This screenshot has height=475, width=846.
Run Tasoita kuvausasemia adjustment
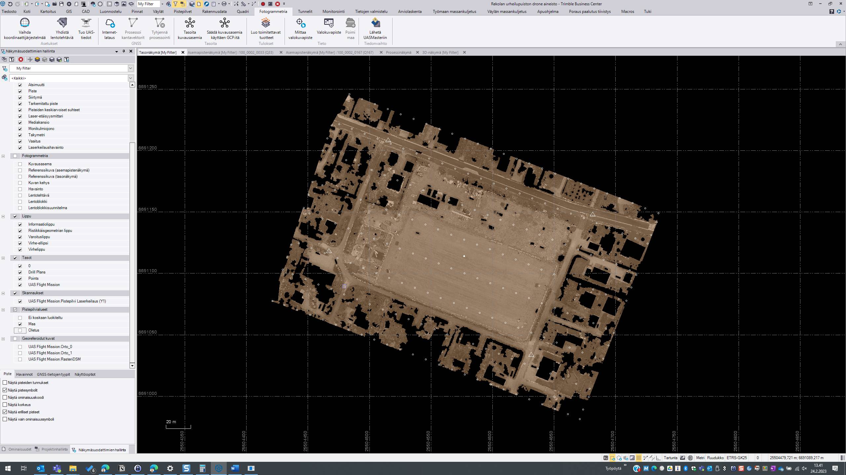click(190, 28)
